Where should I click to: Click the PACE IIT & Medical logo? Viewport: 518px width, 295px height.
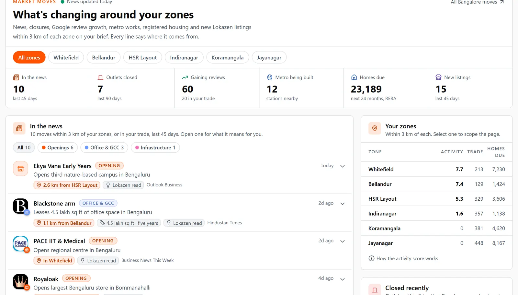click(20, 244)
